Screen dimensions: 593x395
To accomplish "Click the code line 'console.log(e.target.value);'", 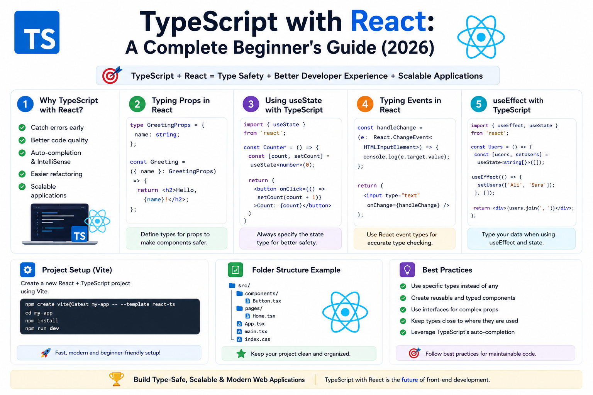I will [406, 157].
